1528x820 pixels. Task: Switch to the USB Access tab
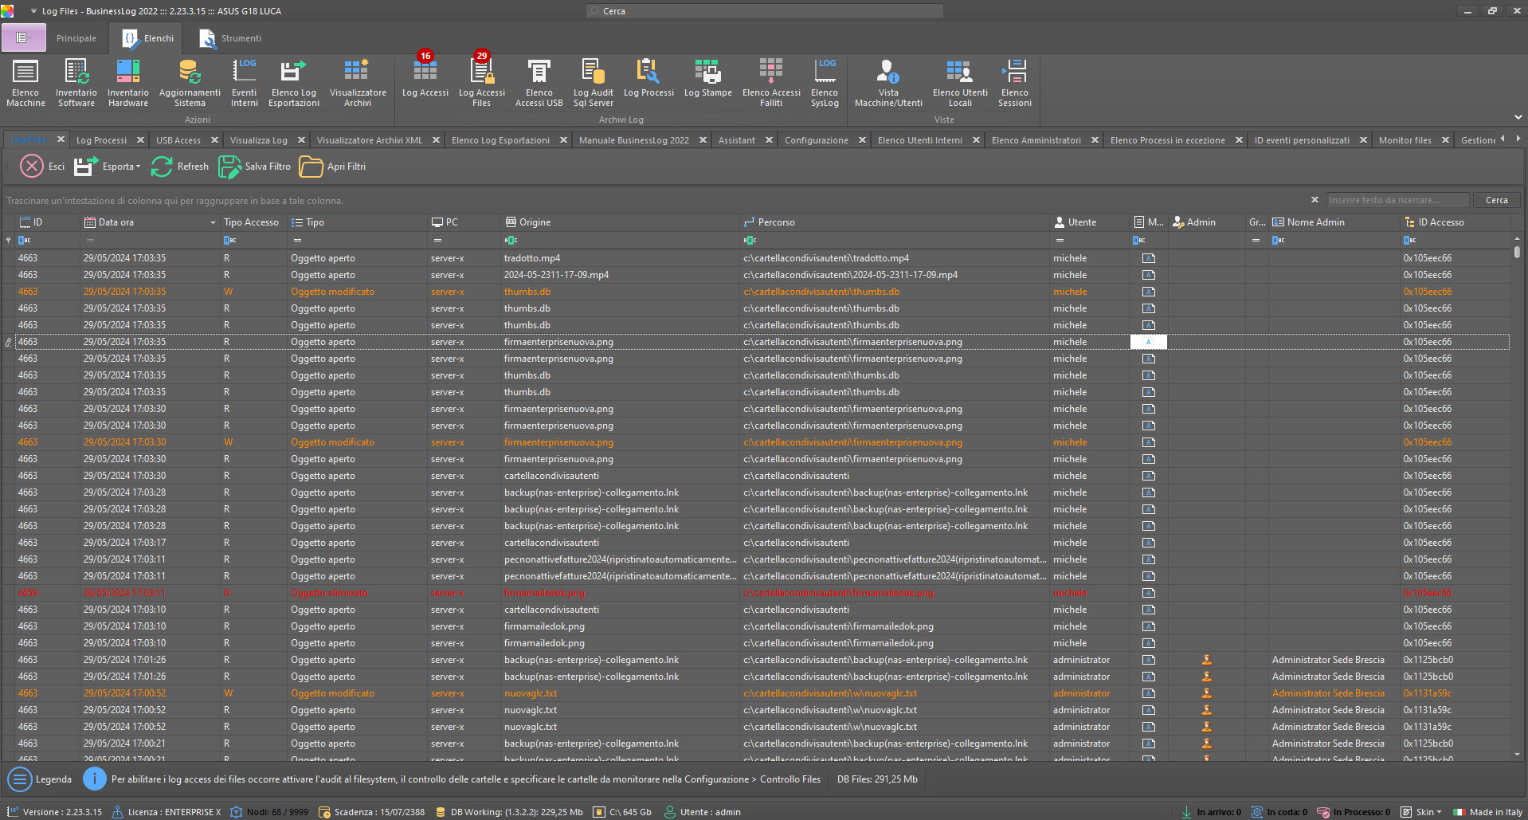[x=178, y=140]
